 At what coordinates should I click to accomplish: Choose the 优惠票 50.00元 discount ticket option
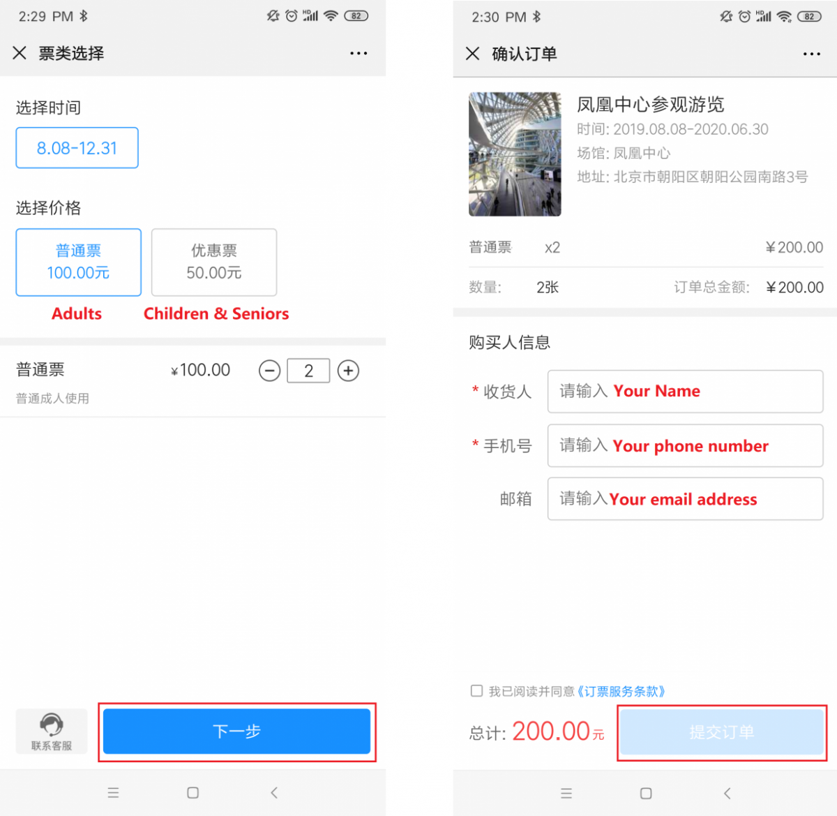[214, 262]
